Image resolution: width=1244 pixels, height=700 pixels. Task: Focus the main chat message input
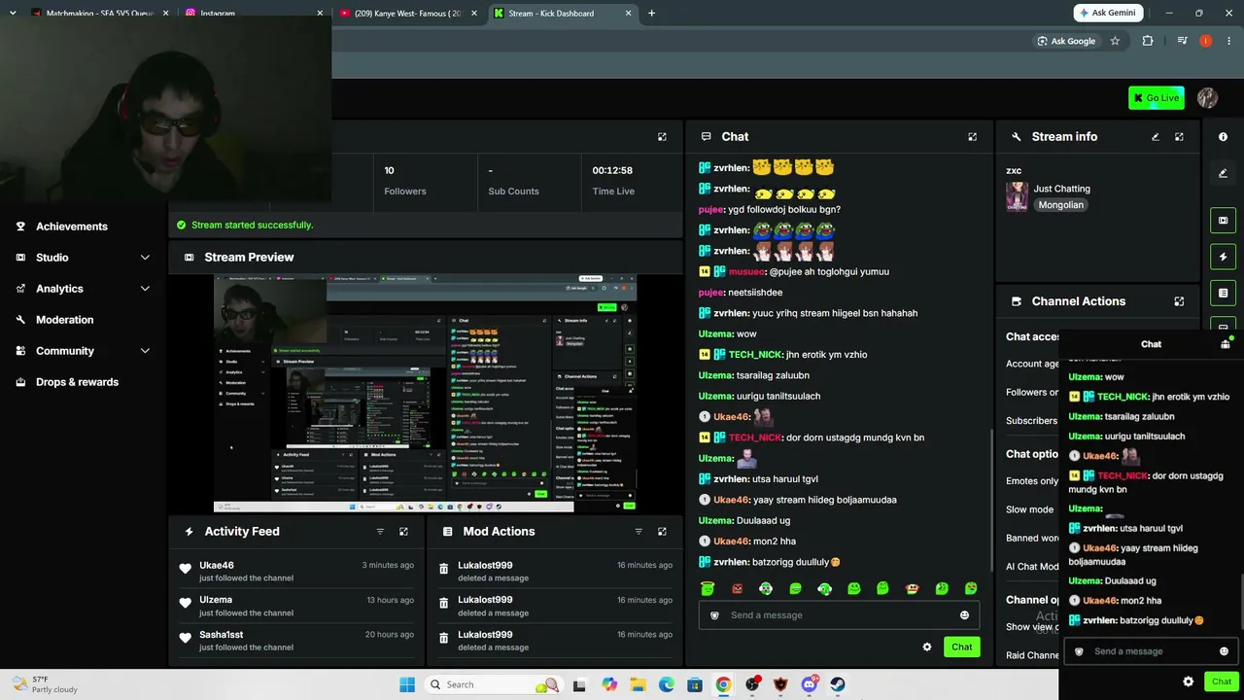[x=840, y=615]
